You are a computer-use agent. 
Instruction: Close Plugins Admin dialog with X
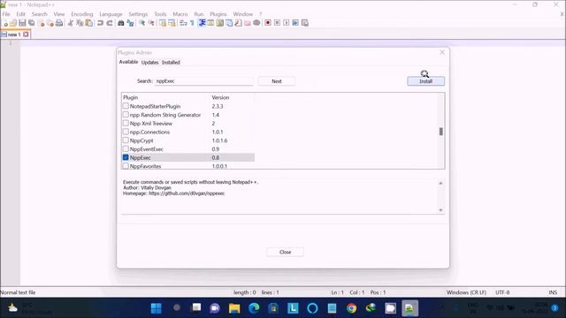pyautogui.click(x=442, y=52)
